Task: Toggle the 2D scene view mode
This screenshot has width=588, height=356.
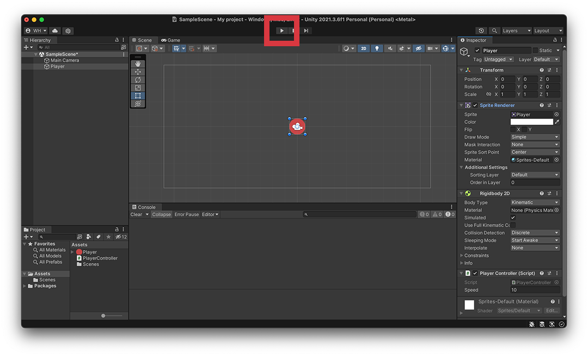Action: pos(363,48)
